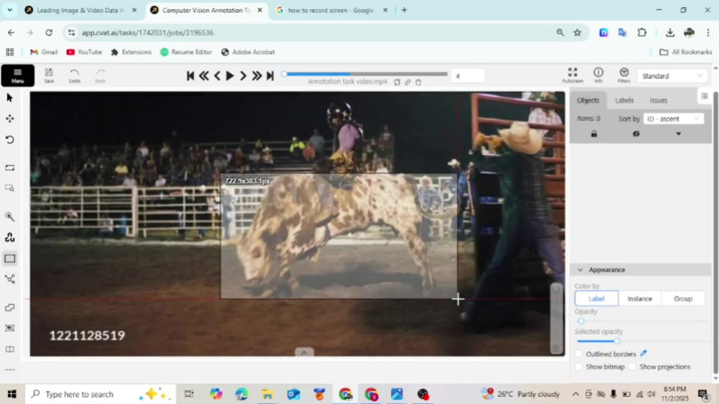
Task: Undo the last action
Action: click(74, 75)
